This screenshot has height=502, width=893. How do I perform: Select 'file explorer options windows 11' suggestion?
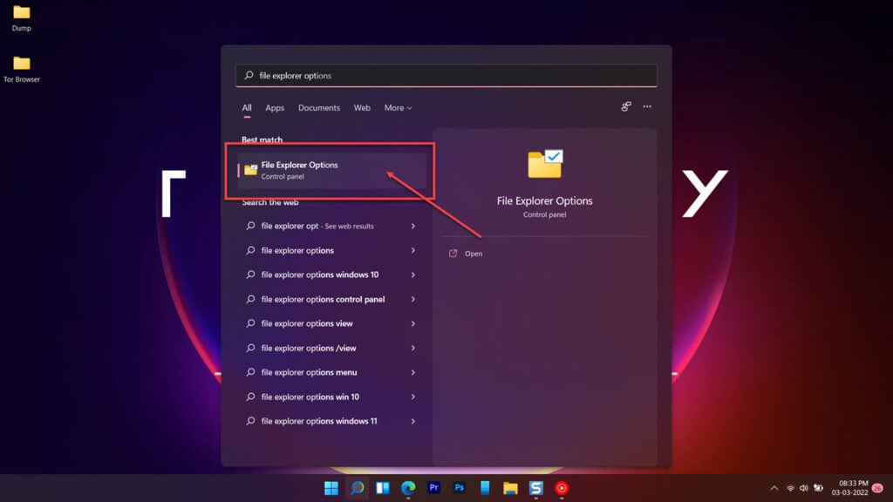click(332, 421)
